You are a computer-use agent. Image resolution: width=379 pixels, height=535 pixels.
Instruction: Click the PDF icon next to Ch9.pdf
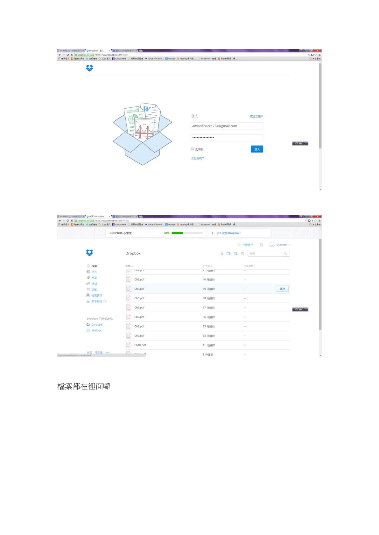click(129, 336)
